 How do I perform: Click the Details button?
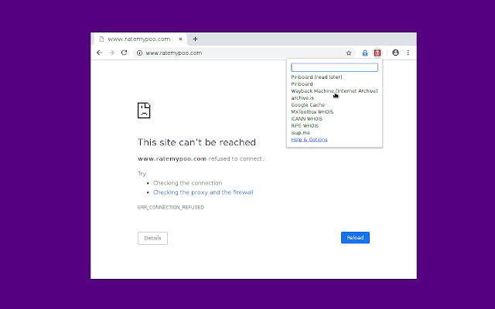point(152,238)
